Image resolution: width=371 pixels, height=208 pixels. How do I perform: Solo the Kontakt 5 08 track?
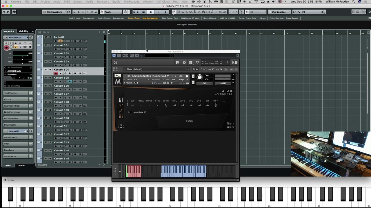(50, 102)
